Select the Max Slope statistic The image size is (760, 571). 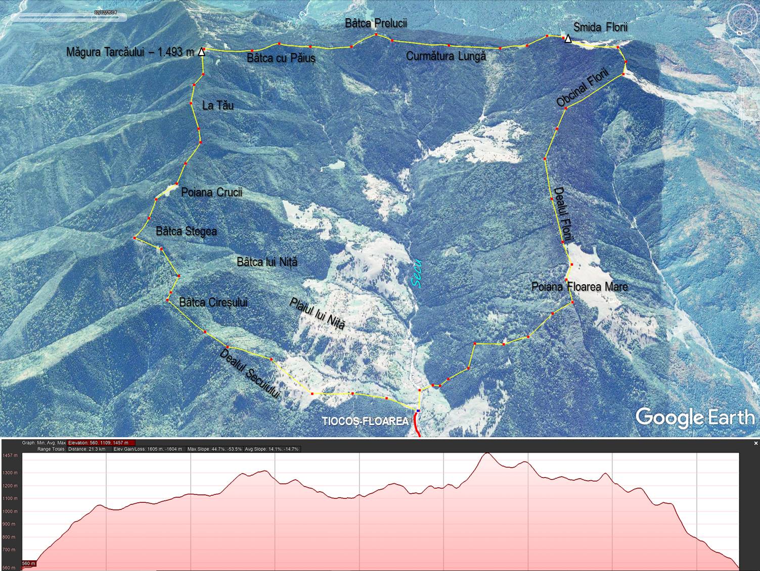pyautogui.click(x=214, y=449)
